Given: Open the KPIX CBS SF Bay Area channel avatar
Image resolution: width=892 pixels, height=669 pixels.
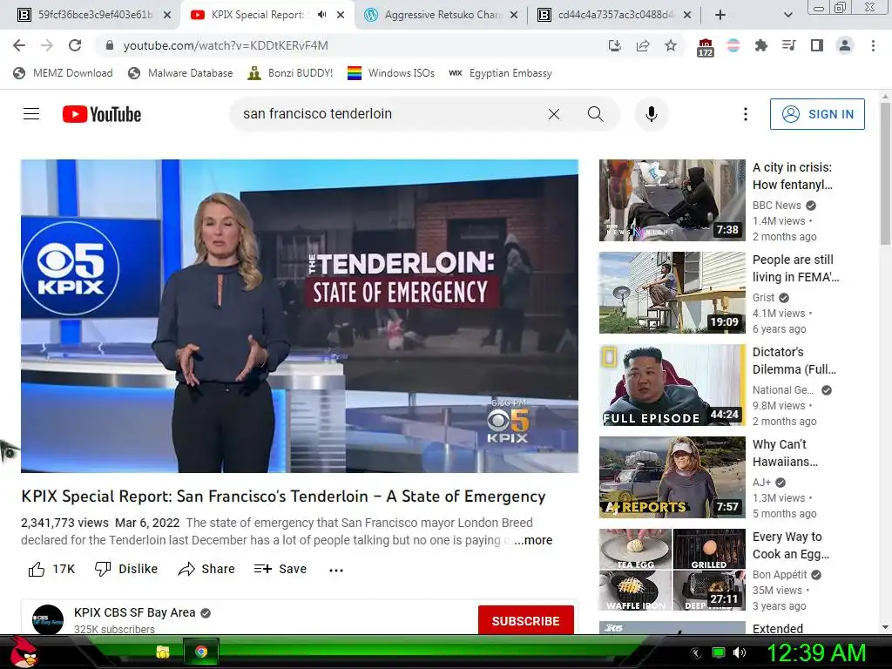Looking at the screenshot, I should (48, 620).
